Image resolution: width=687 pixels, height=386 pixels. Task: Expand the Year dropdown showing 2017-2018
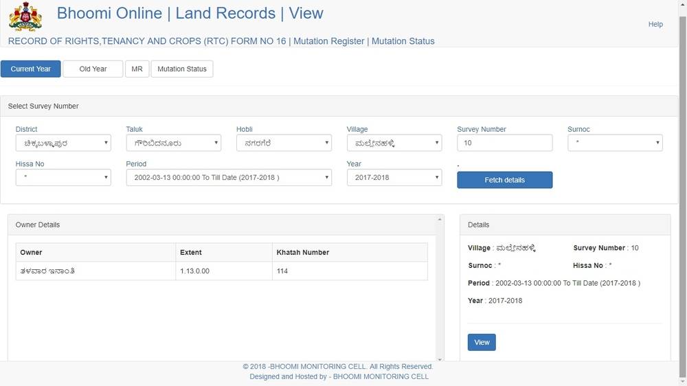coord(394,177)
